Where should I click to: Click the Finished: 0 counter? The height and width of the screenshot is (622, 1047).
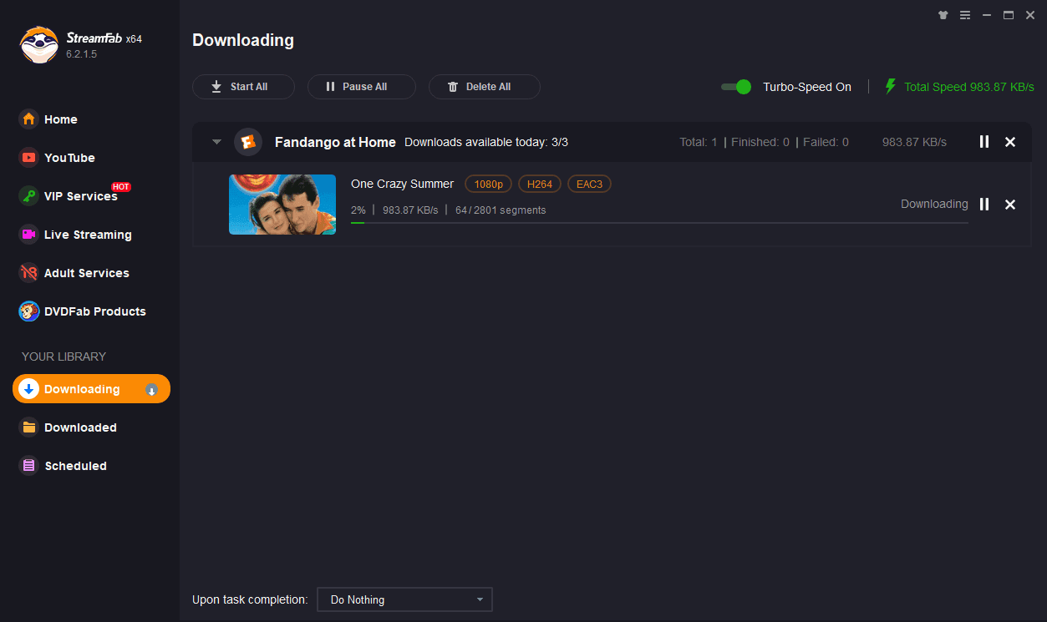point(760,142)
